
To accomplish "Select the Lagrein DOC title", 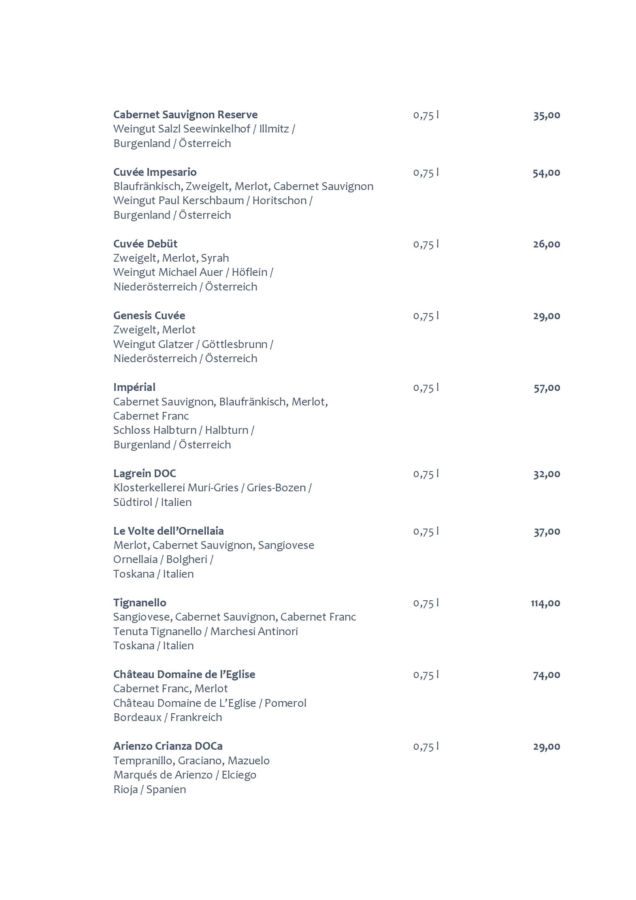I will [x=145, y=473].
